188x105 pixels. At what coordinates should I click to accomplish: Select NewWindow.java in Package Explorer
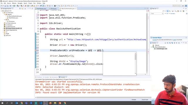pyautogui.click(x=14, y=18)
